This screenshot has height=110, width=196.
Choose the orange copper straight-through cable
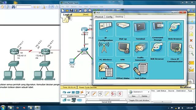(x=94, y=94)
